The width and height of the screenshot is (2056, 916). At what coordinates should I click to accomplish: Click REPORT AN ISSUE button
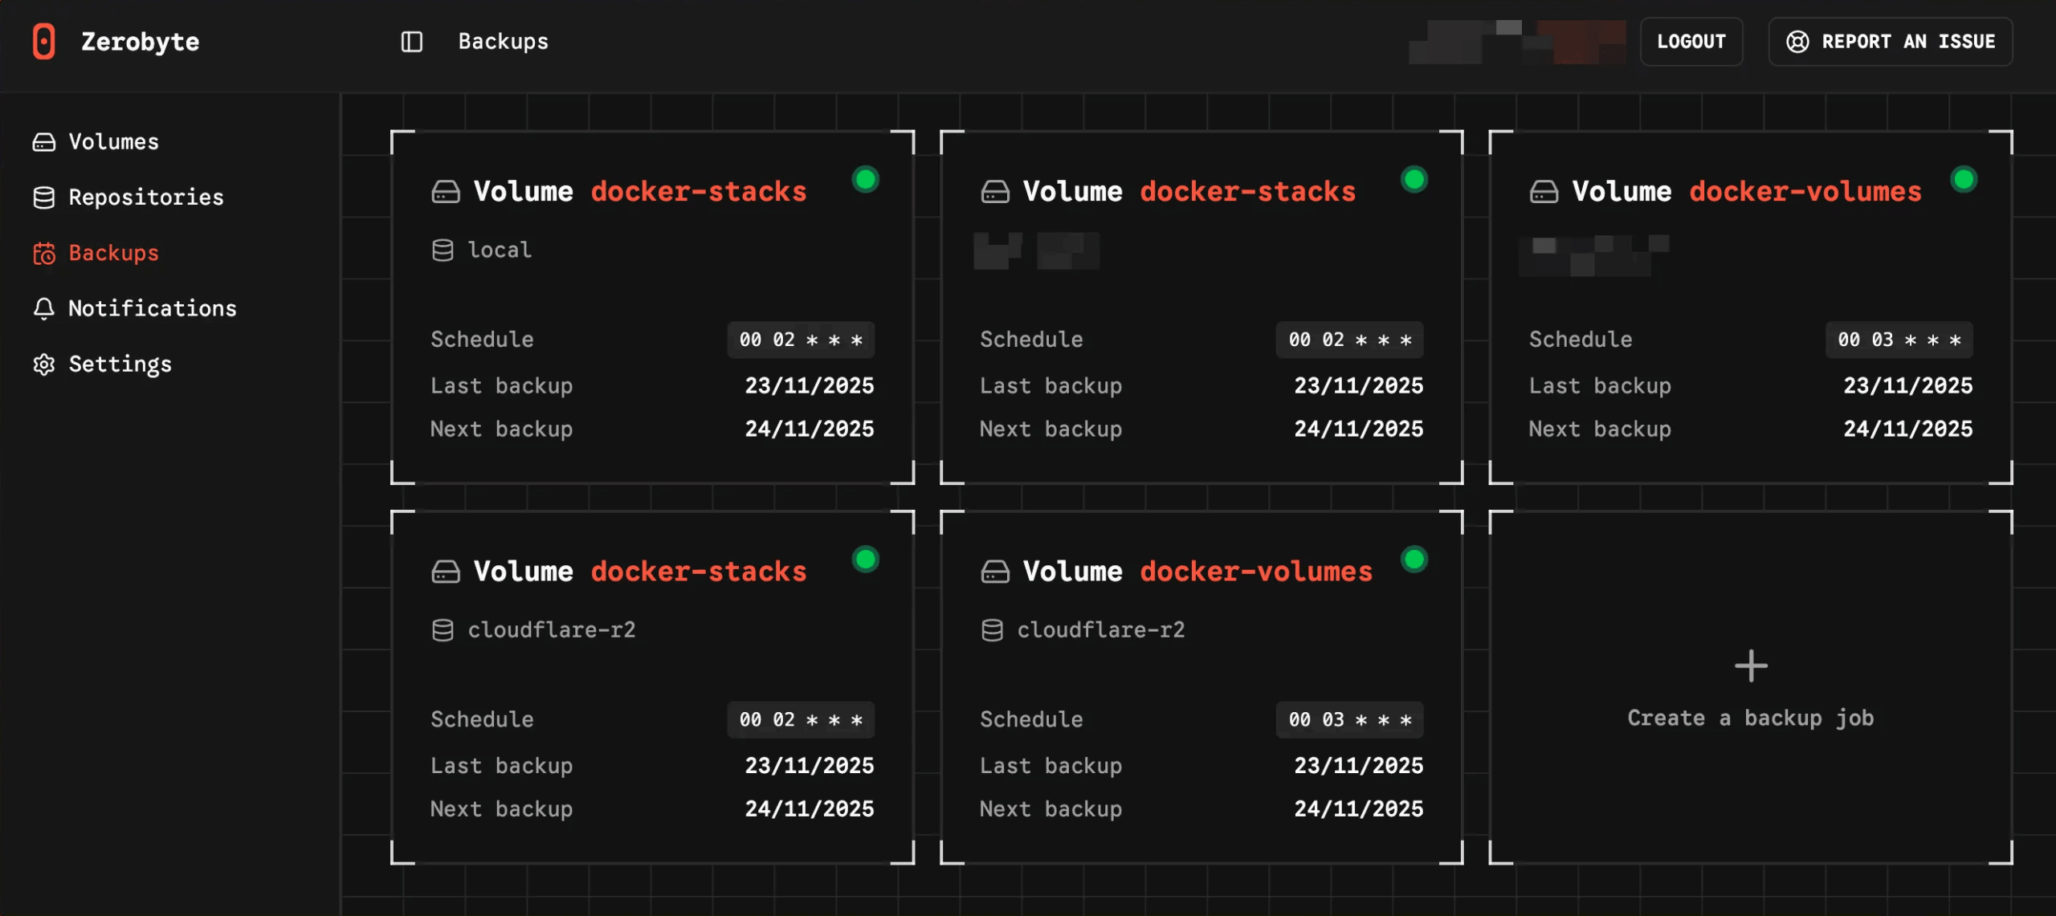click(1890, 42)
